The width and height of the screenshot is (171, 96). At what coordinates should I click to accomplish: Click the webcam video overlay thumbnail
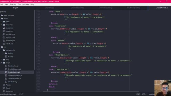[163, 88]
